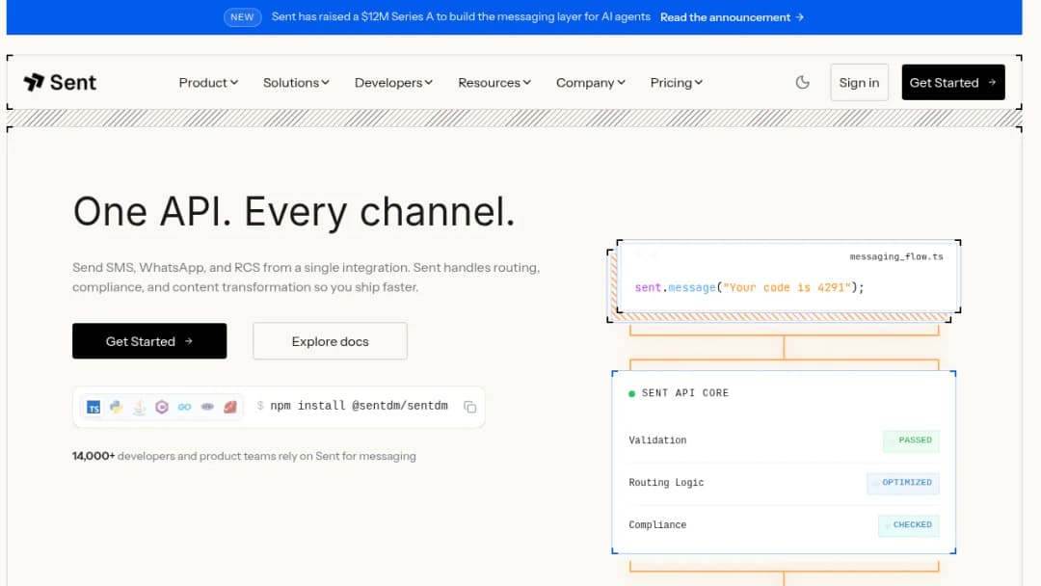Select the Ruby SDK icon
Screen dimensions: 1041x586
click(x=229, y=407)
